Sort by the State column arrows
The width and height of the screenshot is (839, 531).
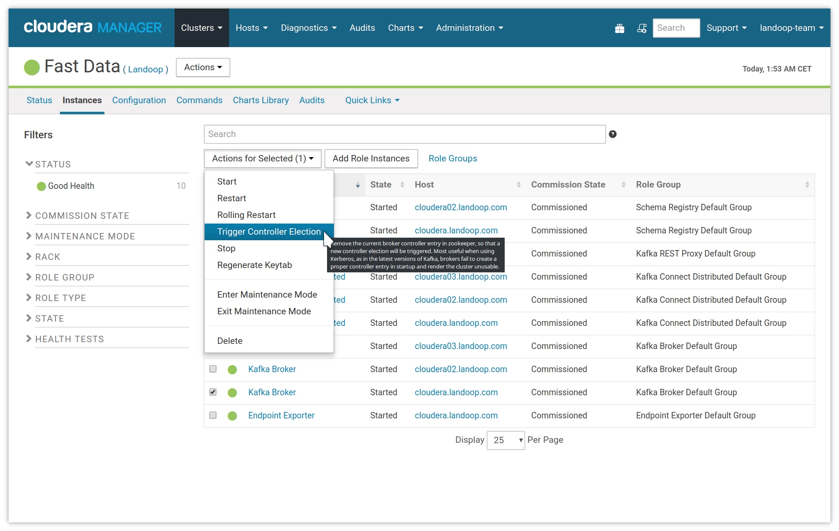402,185
